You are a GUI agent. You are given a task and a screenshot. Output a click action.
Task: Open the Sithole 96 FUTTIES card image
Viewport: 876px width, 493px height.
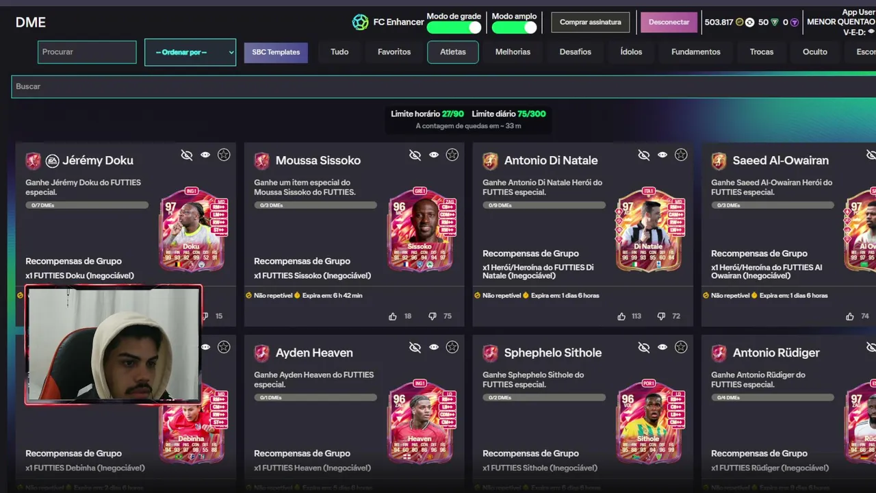(649, 422)
